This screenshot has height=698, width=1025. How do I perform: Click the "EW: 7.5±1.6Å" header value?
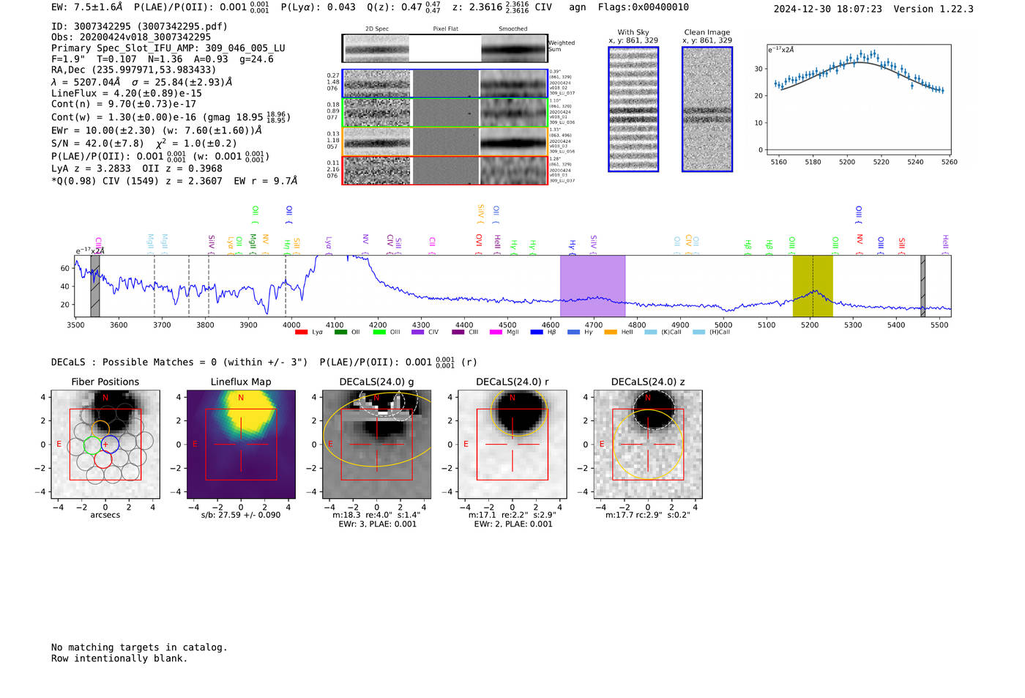pos(87,7)
